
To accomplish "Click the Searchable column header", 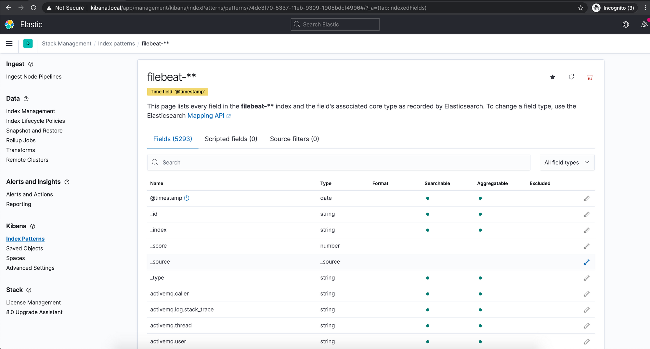I will (437, 183).
